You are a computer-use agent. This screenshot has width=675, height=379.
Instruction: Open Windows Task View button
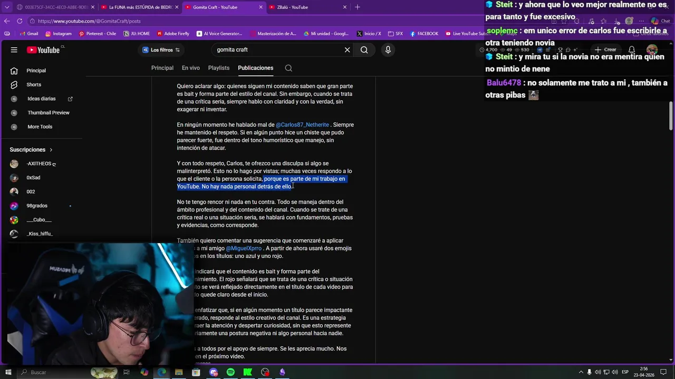coord(127,372)
